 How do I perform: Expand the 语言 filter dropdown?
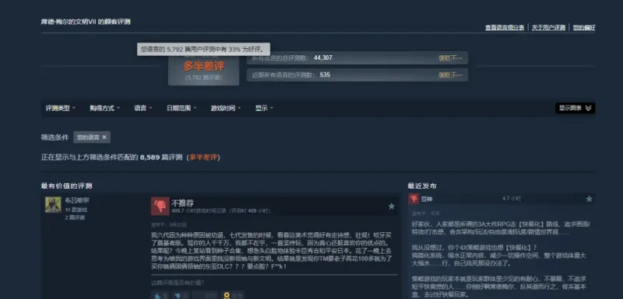(x=143, y=108)
